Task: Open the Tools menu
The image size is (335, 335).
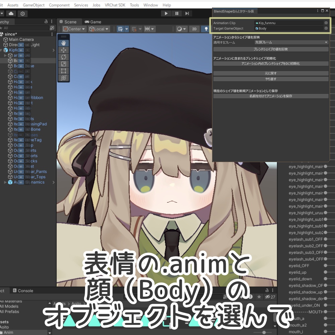Action: click(x=134, y=5)
